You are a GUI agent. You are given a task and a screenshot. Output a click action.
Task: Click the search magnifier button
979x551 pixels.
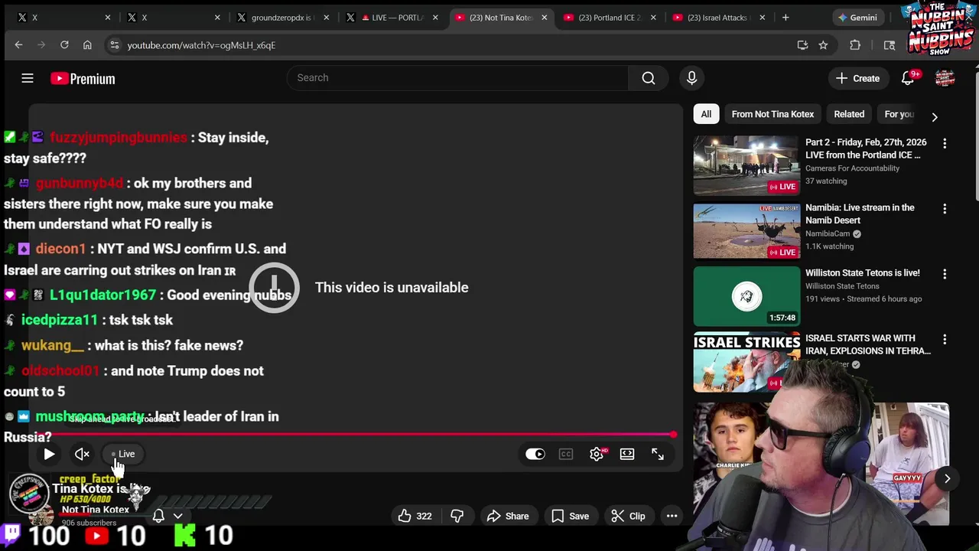[649, 78]
